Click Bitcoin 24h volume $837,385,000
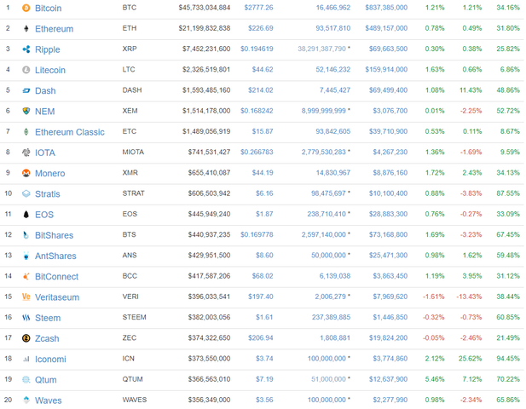The width and height of the screenshot is (526, 409). pyautogui.click(x=386, y=8)
